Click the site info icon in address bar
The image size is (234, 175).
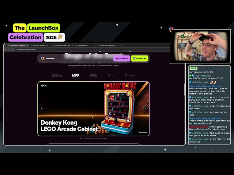16,49
